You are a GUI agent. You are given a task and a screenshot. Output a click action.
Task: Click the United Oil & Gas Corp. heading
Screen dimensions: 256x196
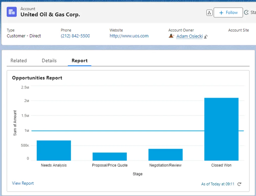[x=50, y=15]
